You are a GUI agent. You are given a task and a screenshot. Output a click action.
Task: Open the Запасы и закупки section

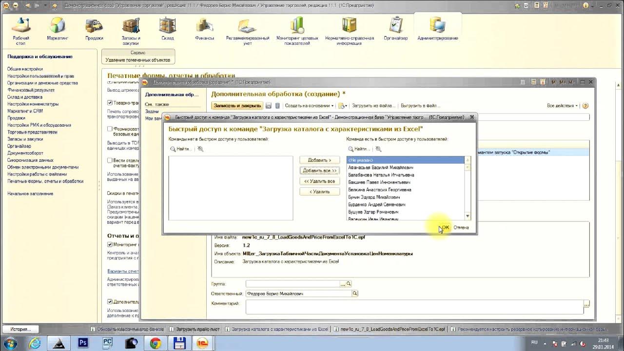pyautogui.click(x=131, y=31)
